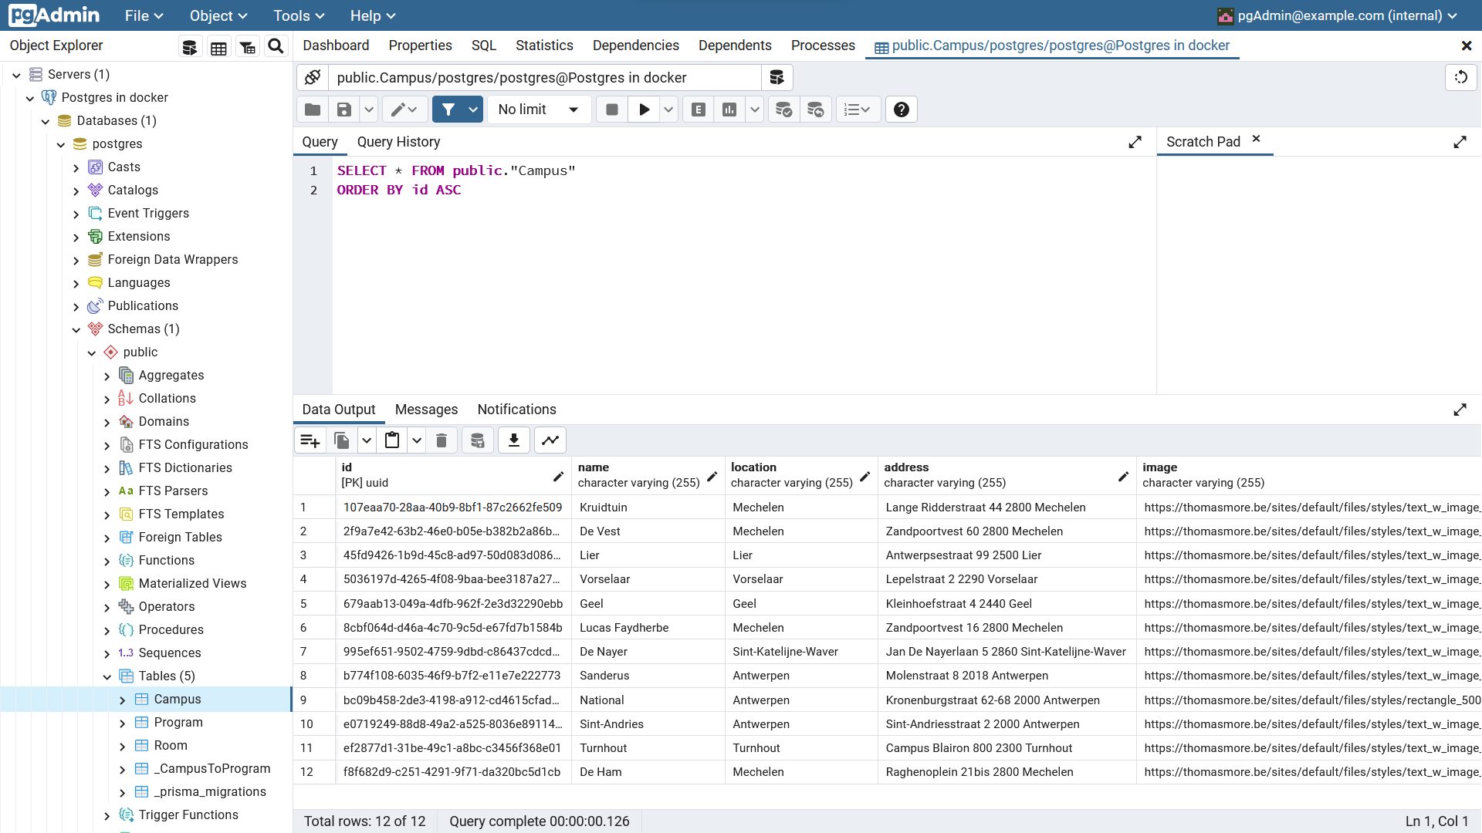Open the Query History tab
This screenshot has height=833, width=1482.
(x=398, y=142)
